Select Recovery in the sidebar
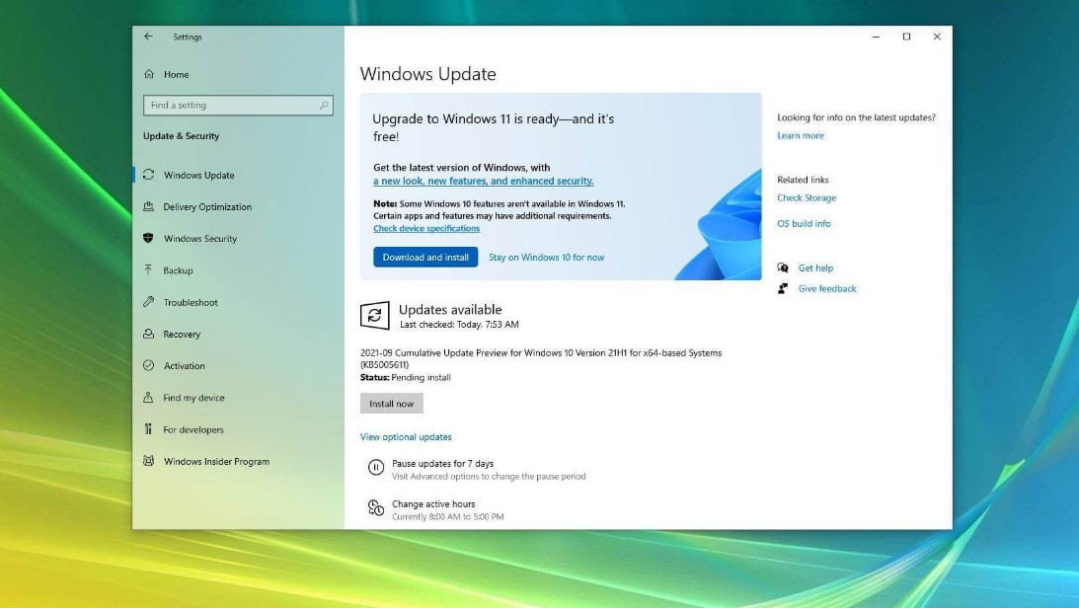 (182, 334)
